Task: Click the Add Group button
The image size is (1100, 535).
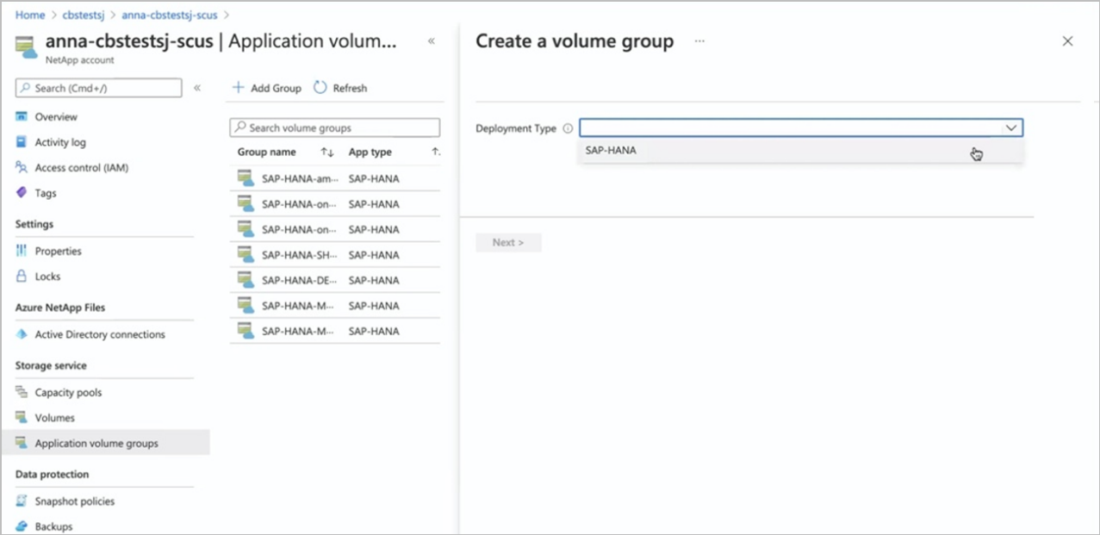Action: click(x=267, y=88)
